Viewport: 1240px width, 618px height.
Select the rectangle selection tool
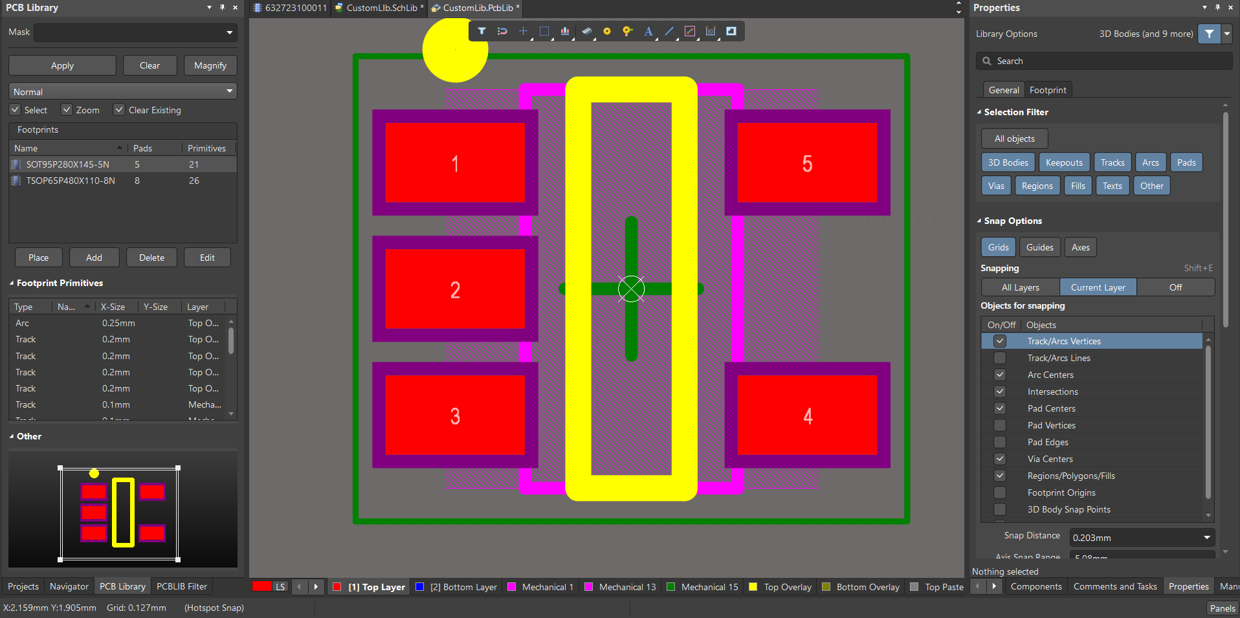click(x=544, y=31)
